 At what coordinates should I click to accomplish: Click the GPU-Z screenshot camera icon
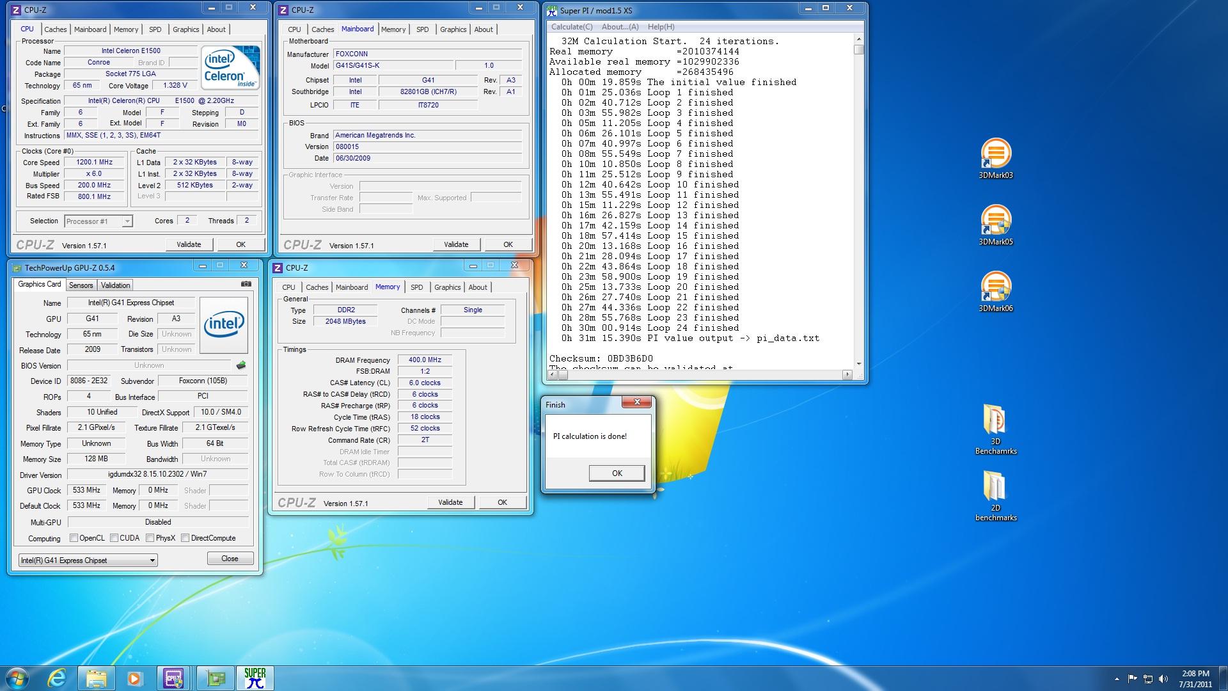(246, 284)
